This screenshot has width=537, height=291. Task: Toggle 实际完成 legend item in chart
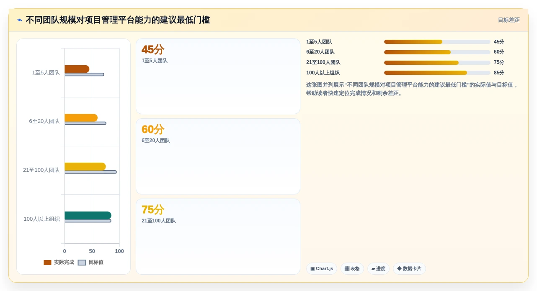[x=59, y=263]
